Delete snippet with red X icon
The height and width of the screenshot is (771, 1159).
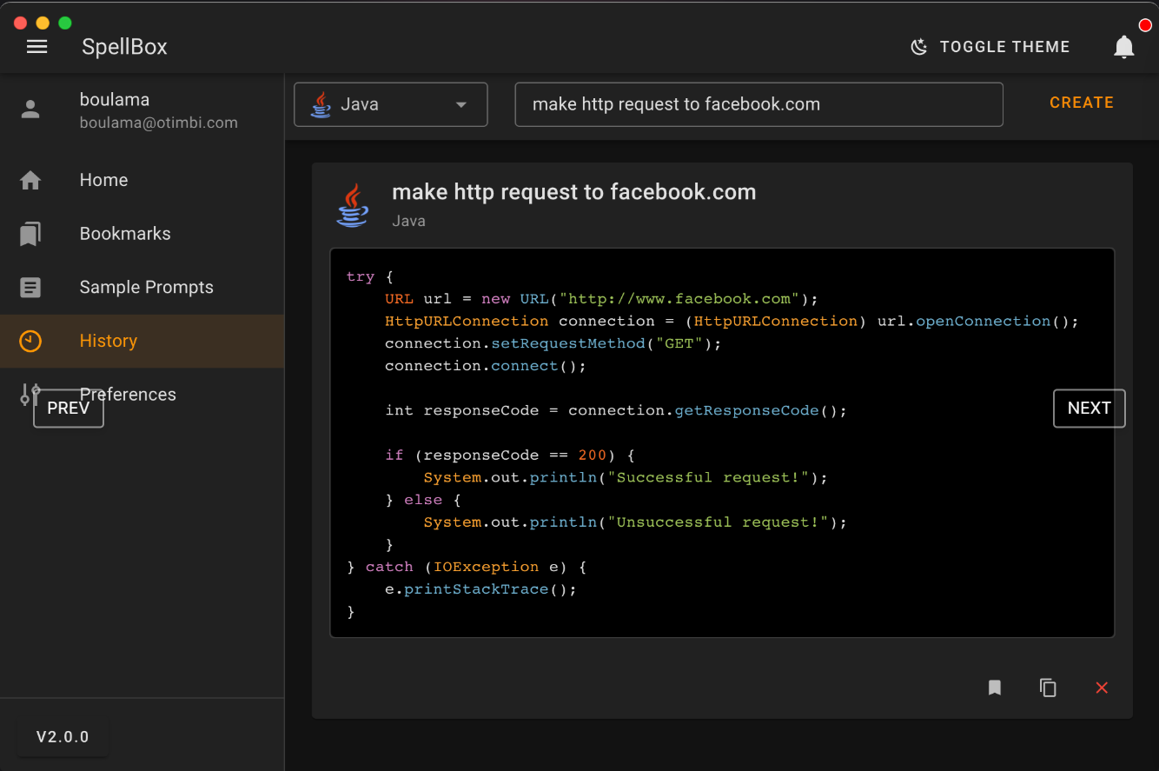click(x=1102, y=688)
